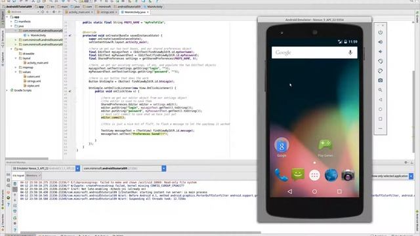Open the green Messenger app in the dock
This screenshot has height=236, width=420.
(298, 175)
